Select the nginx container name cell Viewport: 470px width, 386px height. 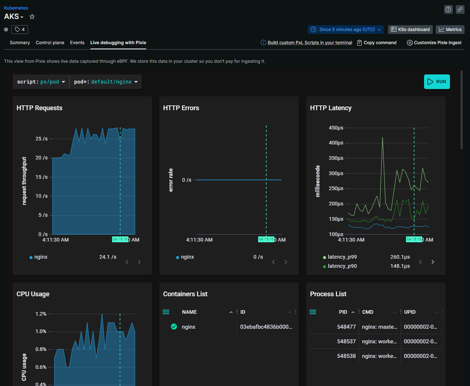click(x=189, y=327)
